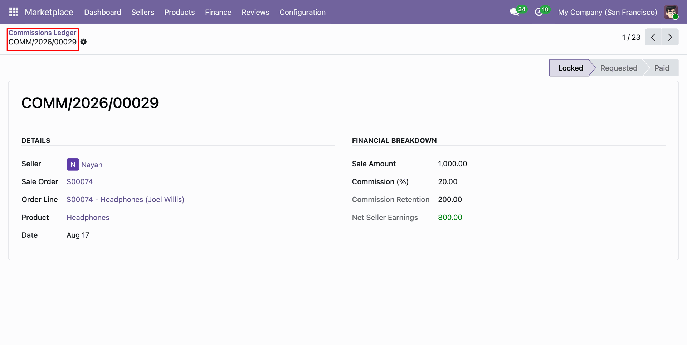
Task: Click the Net Seller Earnings value 800.00
Action: tap(450, 218)
